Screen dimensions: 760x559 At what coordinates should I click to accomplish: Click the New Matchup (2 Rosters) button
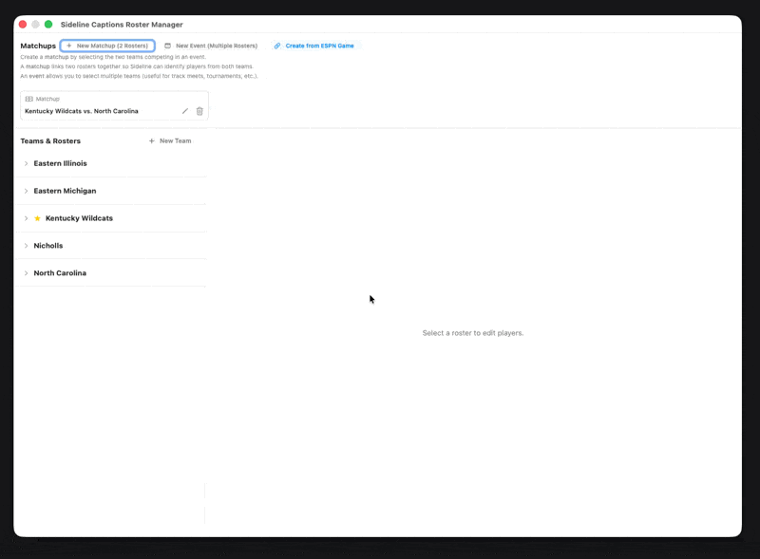pyautogui.click(x=107, y=46)
